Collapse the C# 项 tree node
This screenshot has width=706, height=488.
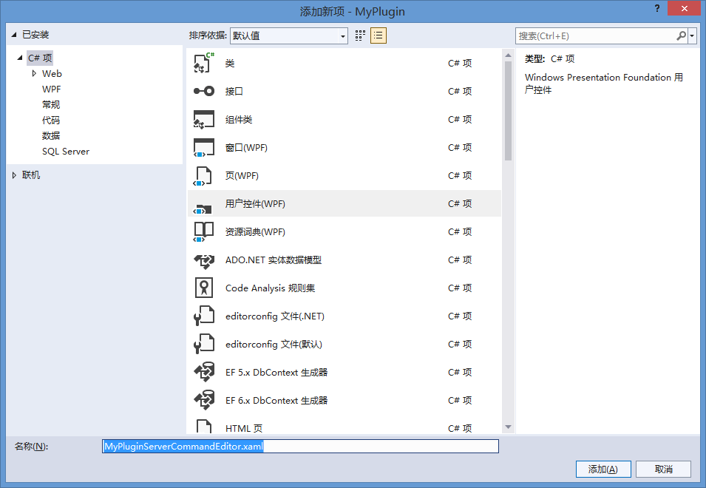point(20,58)
